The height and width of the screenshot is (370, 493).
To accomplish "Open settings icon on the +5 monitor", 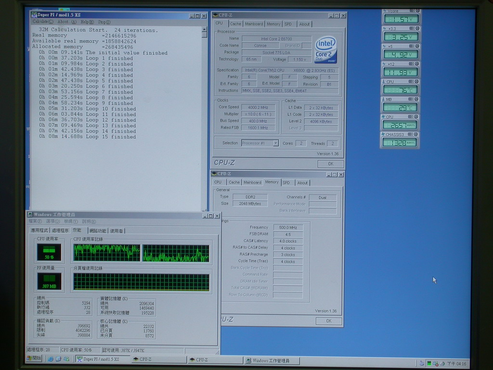I will (x=412, y=46).
